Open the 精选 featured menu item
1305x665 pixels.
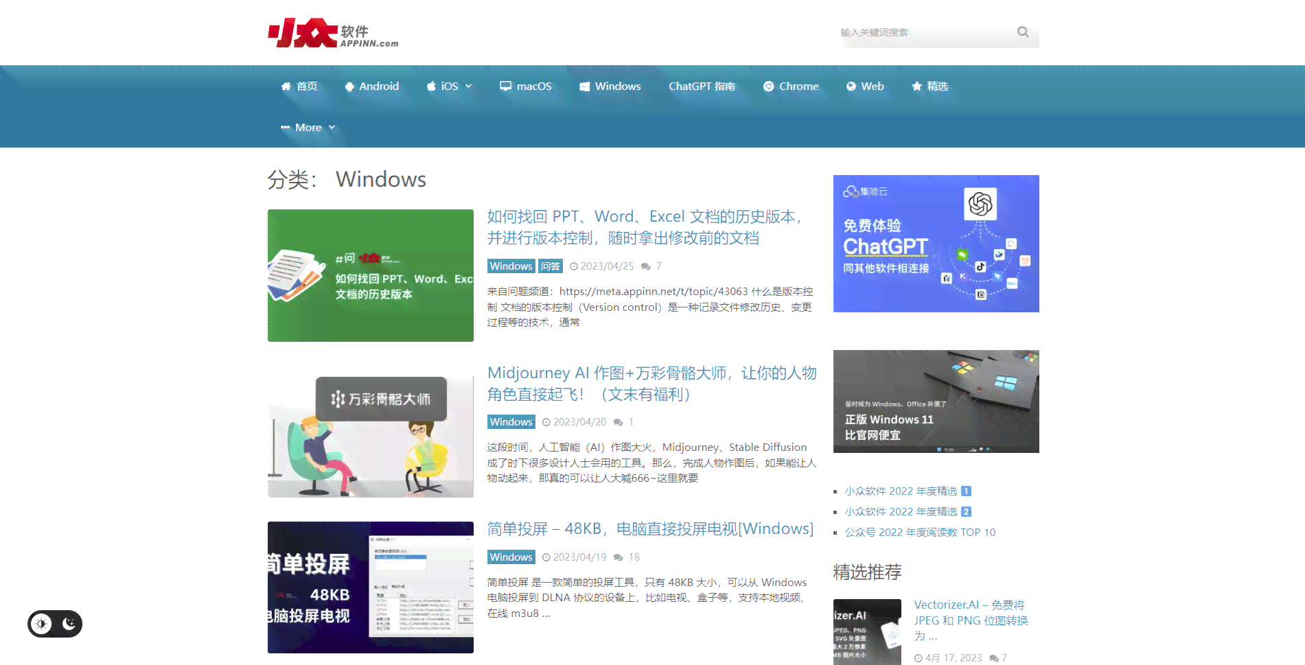(x=929, y=86)
